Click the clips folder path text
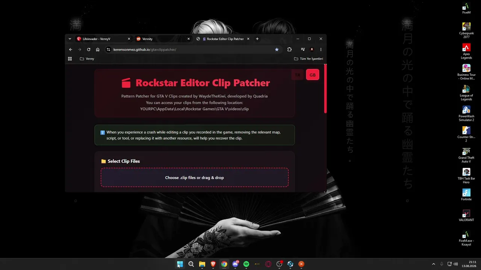The height and width of the screenshot is (270, 481). coord(195,109)
